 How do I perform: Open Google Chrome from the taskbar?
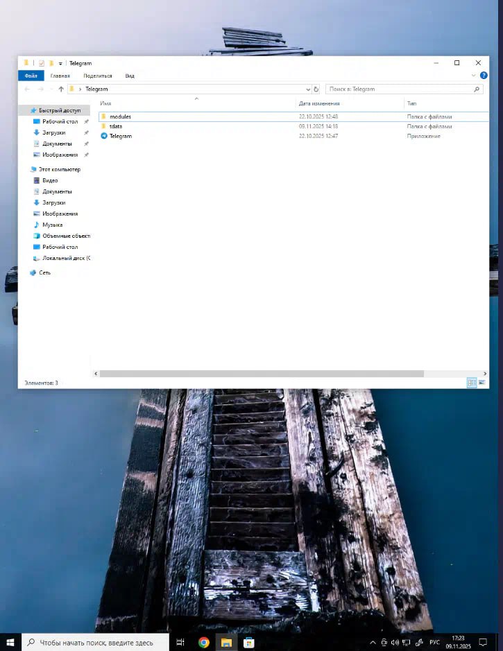[x=204, y=642]
